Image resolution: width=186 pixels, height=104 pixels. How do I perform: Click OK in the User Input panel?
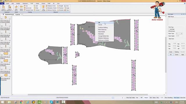171,55
